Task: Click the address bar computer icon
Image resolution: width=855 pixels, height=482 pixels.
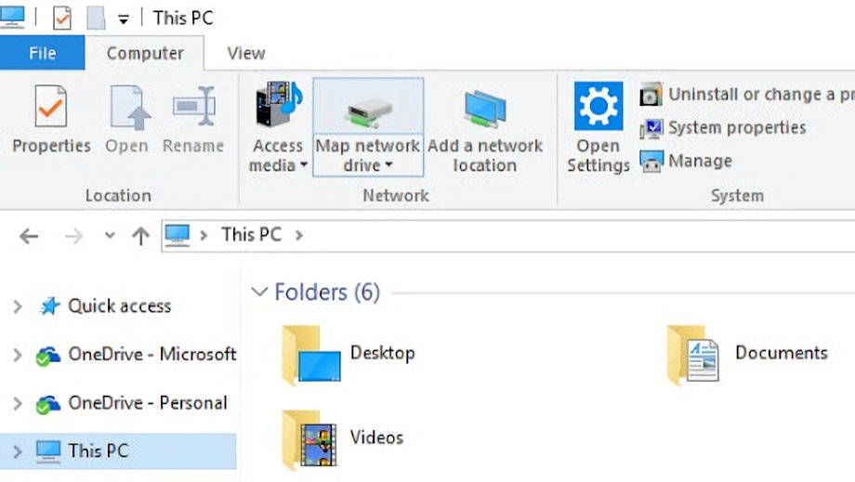Action: 178,235
